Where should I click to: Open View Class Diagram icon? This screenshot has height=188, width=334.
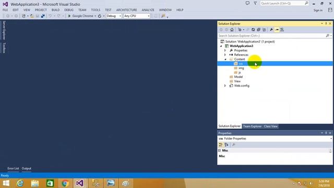(282, 30)
